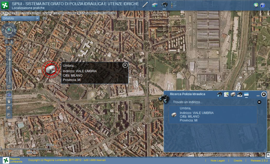This screenshot has width=270, height=164.
Task: Open the binoculars cadastral search tab
Action: pyautogui.click(x=239, y=94)
